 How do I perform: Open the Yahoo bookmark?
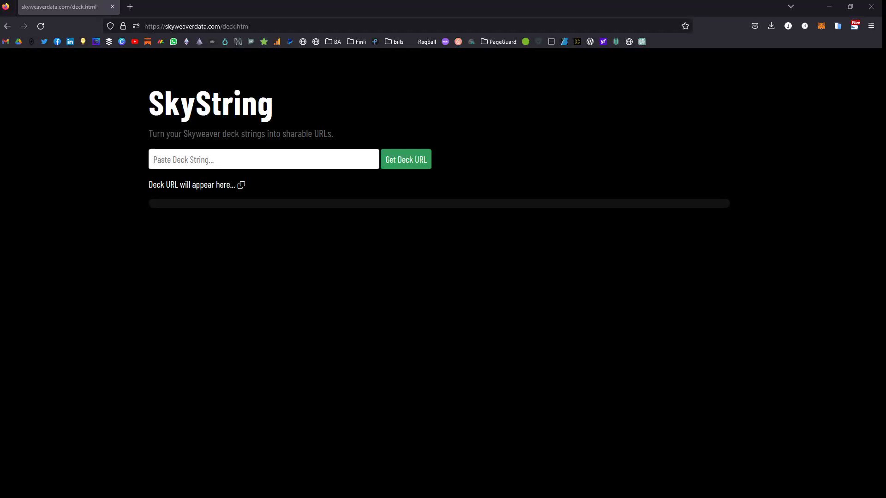(603, 41)
